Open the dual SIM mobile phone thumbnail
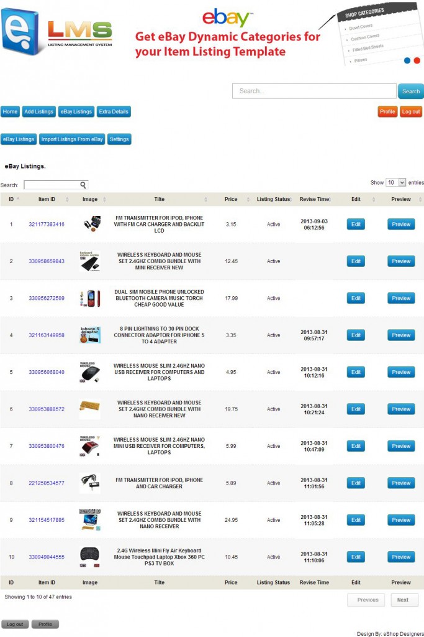This screenshot has height=637, width=424. (90, 298)
